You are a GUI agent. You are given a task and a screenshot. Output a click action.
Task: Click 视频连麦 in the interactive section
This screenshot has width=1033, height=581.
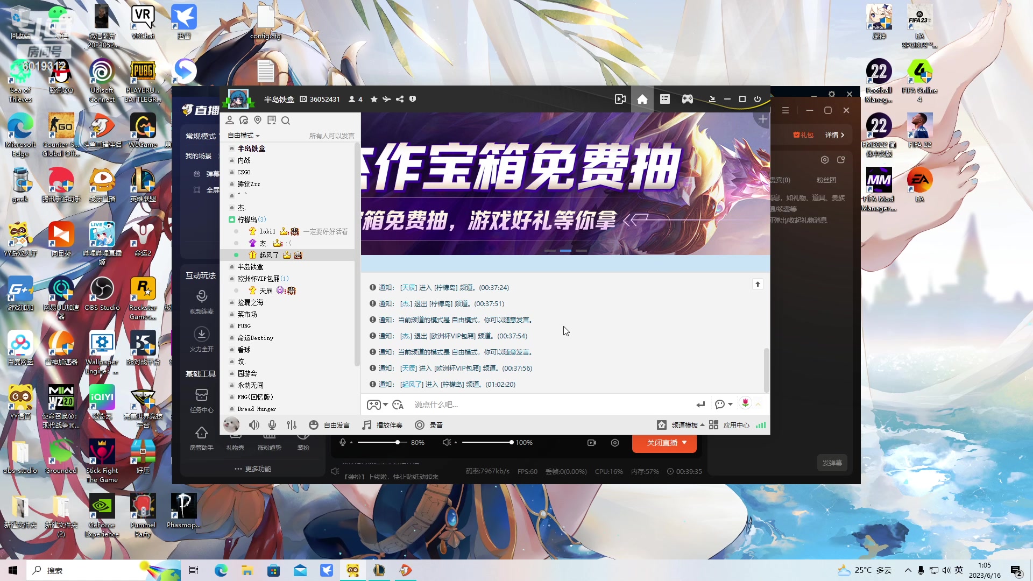(x=202, y=302)
